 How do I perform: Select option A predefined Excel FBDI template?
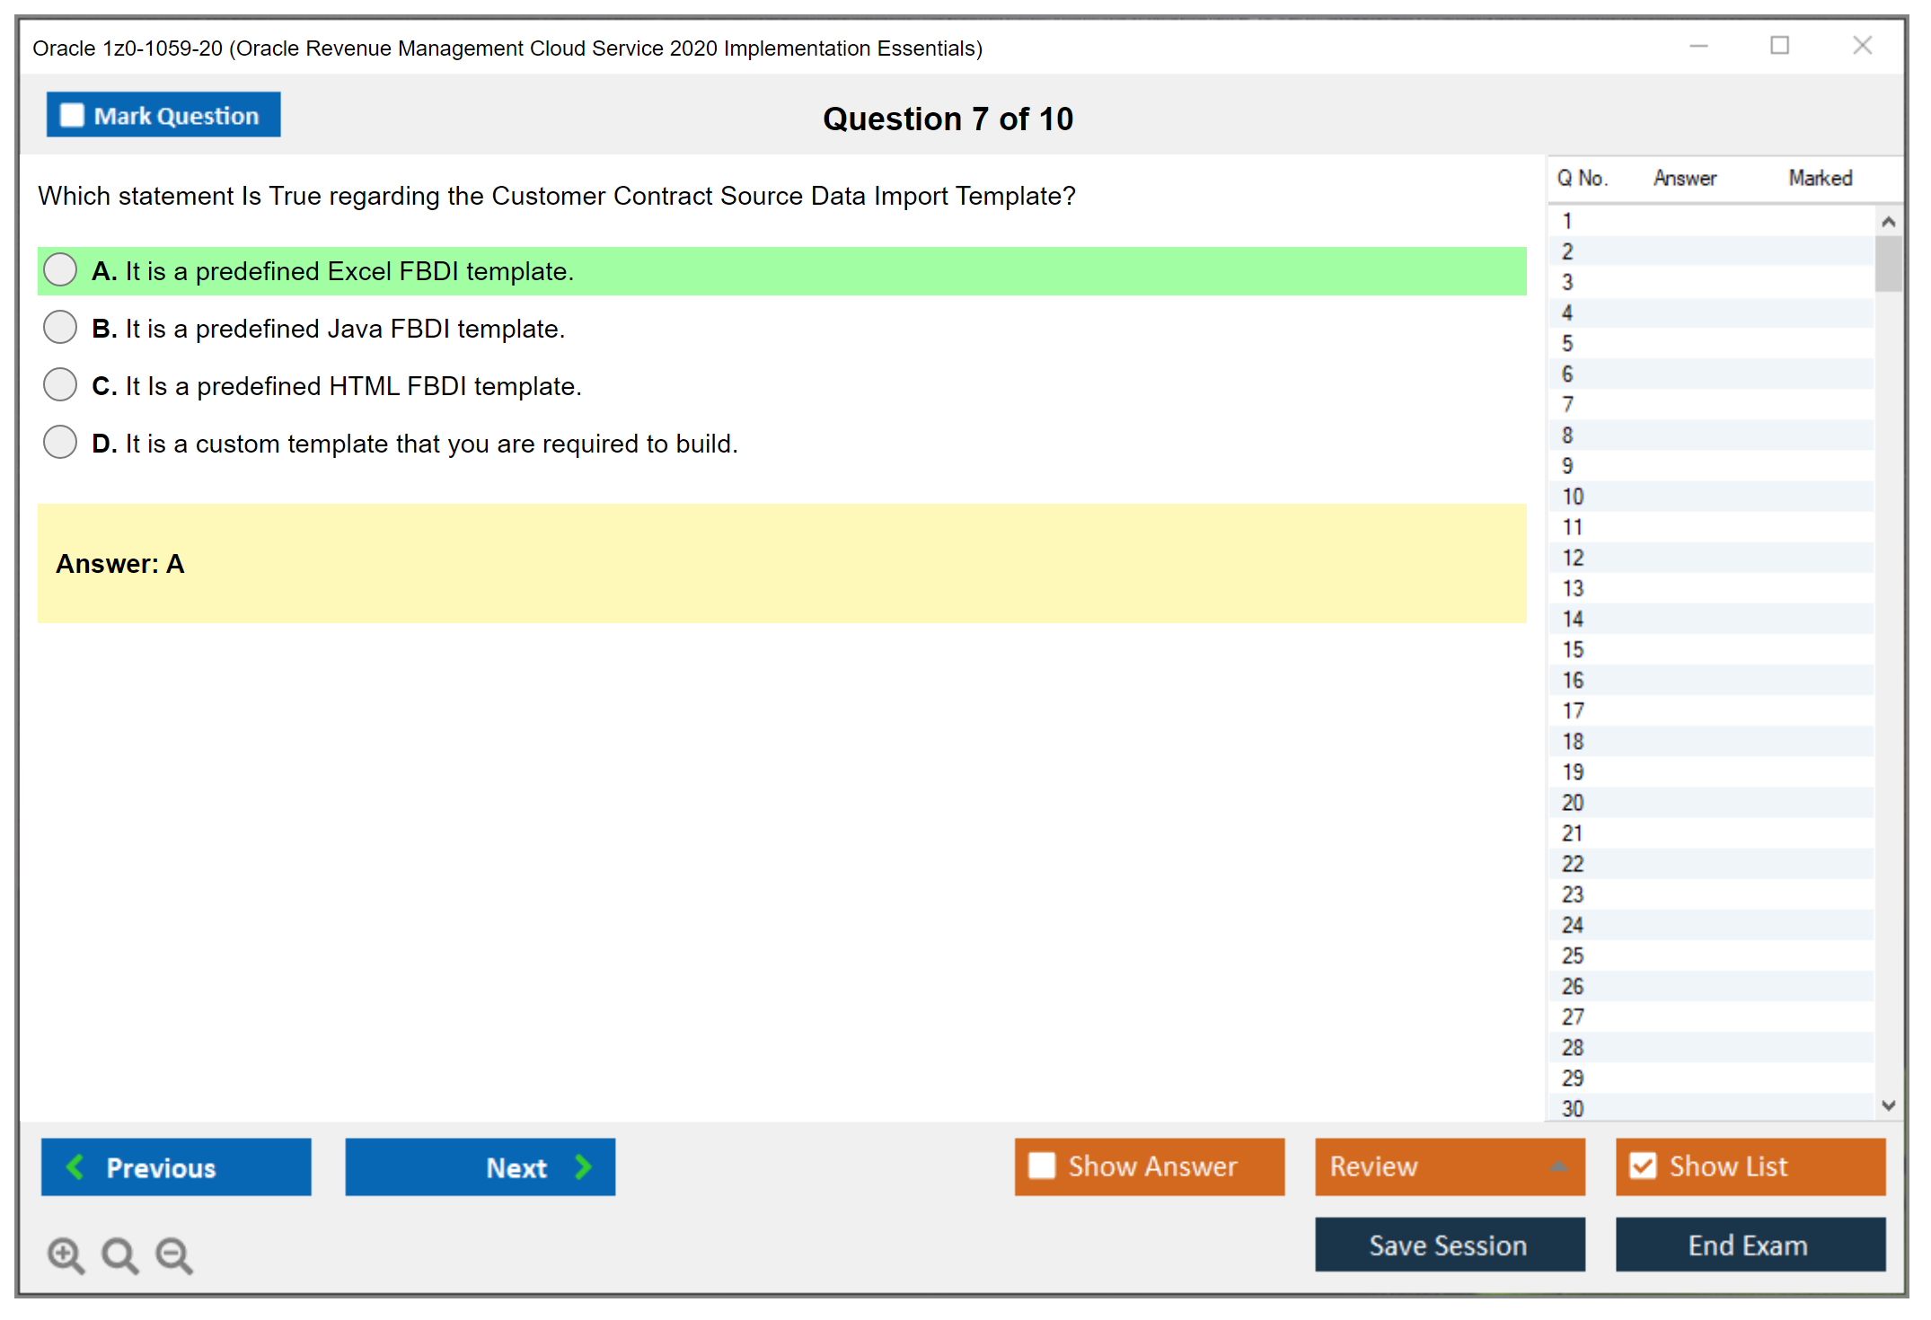tap(60, 269)
